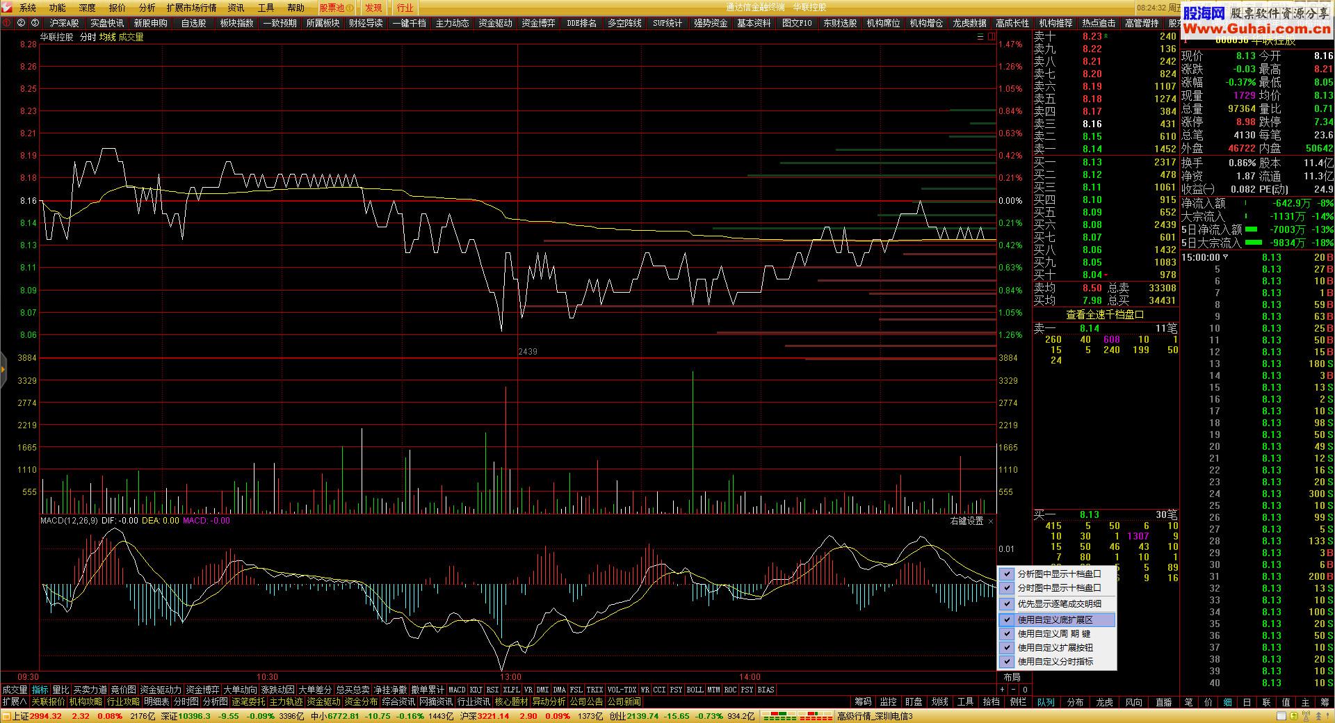The height and width of the screenshot is (723, 1335).
Task: Click the 卖一 price 8.14 in order book
Action: tap(1092, 149)
